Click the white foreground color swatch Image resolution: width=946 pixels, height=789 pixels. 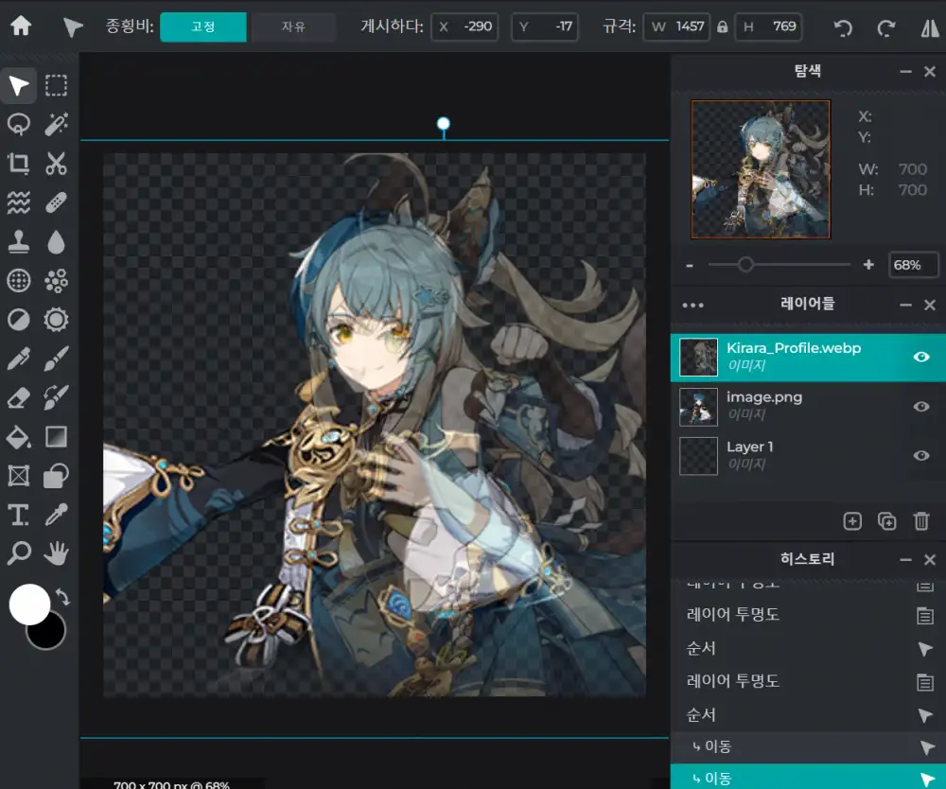point(28,604)
